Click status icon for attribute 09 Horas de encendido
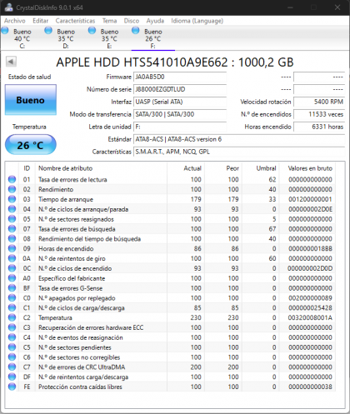Image resolution: width=350 pixels, height=414 pixels. [x=12, y=248]
